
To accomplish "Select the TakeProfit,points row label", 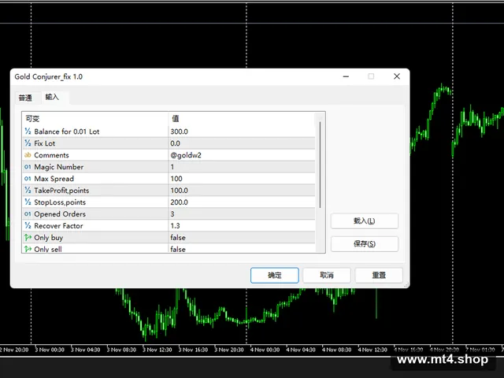I will [61, 191].
